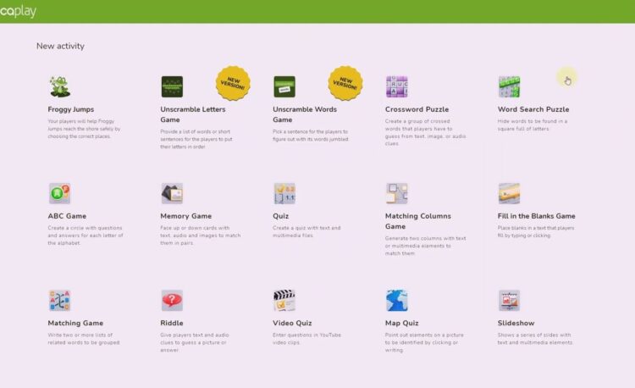Click the Crossword Puzzle title text

(417, 109)
